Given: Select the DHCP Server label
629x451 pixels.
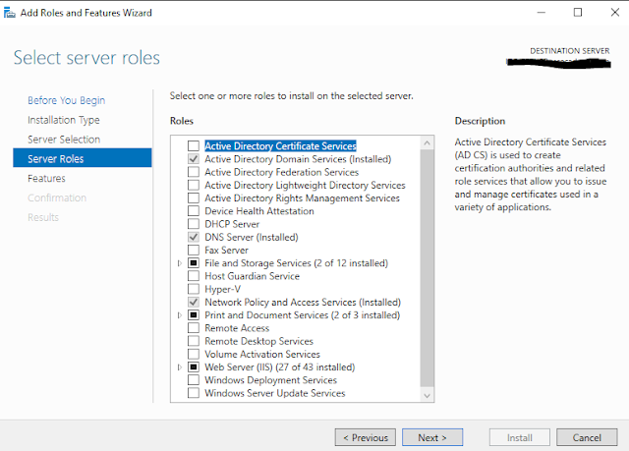Looking at the screenshot, I should pyautogui.click(x=232, y=224).
